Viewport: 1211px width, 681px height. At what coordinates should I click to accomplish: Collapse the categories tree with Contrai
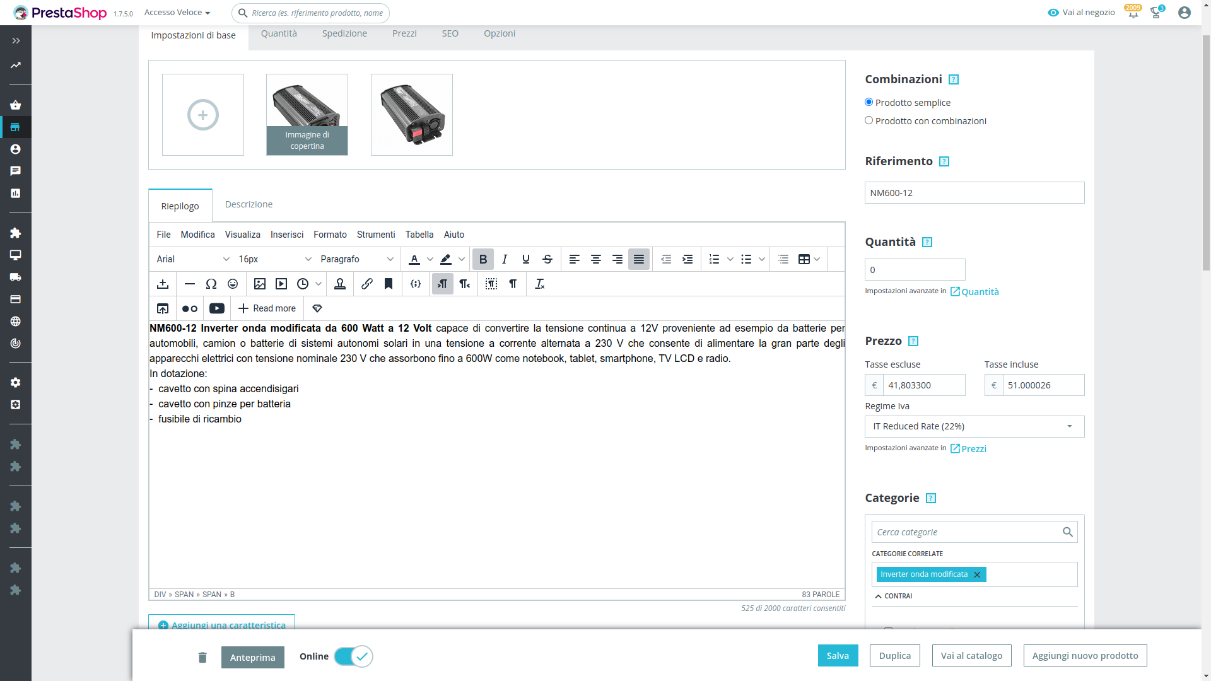pyautogui.click(x=893, y=596)
